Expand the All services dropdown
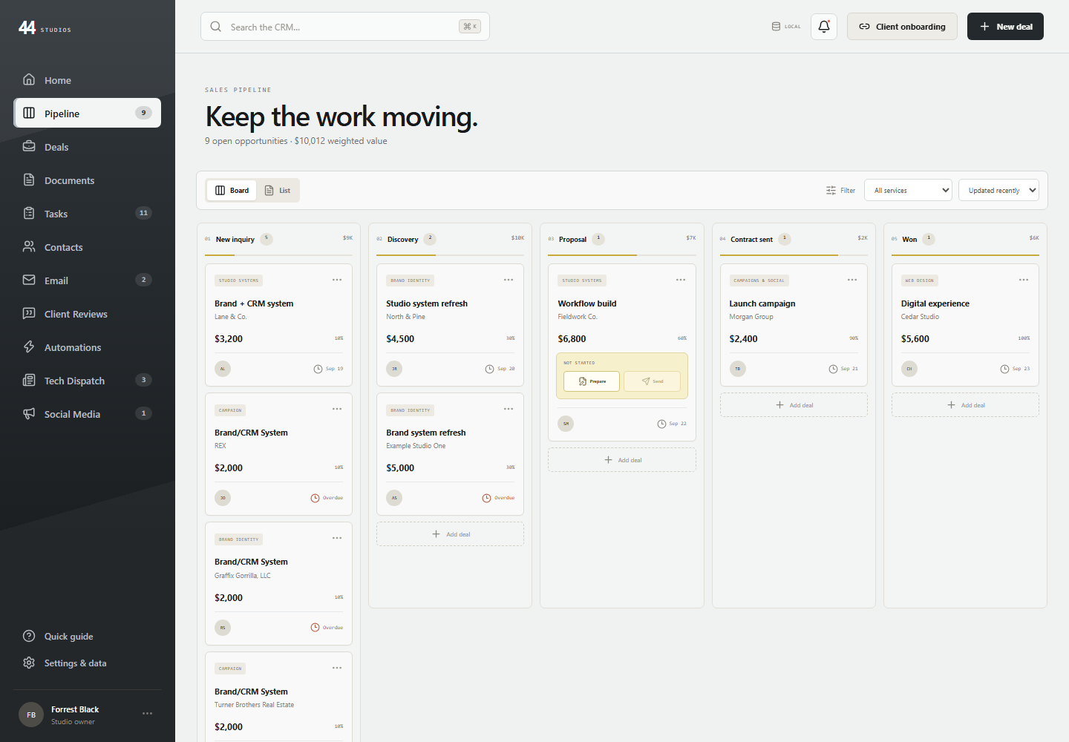This screenshot has height=742, width=1069. pos(908,191)
